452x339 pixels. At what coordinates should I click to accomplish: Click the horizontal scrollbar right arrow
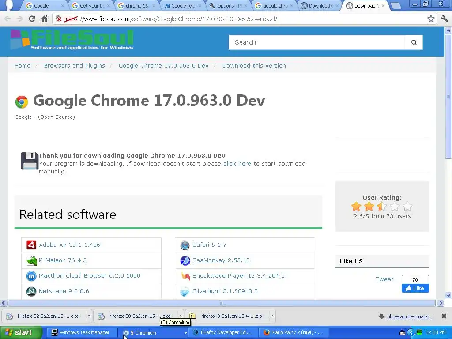441,303
